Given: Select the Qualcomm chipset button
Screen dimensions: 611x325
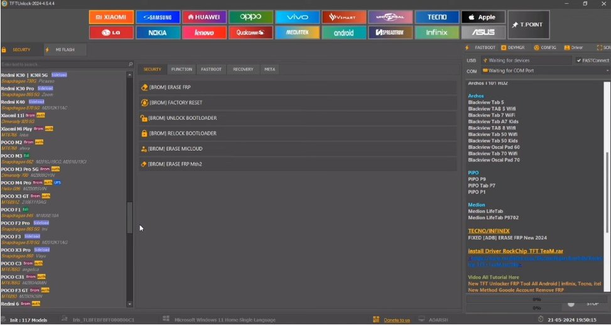Looking at the screenshot, I should pos(251,33).
